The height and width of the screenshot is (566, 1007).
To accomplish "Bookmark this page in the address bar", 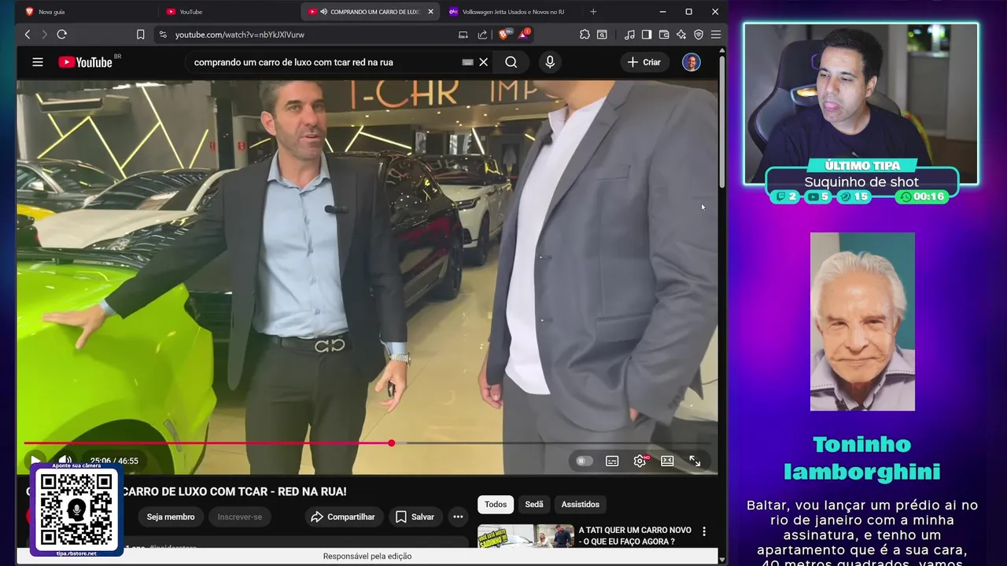I will [x=140, y=35].
